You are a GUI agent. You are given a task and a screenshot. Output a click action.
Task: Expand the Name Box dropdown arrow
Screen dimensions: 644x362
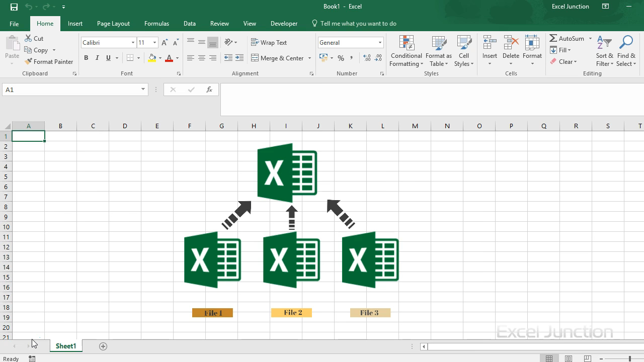(x=143, y=89)
